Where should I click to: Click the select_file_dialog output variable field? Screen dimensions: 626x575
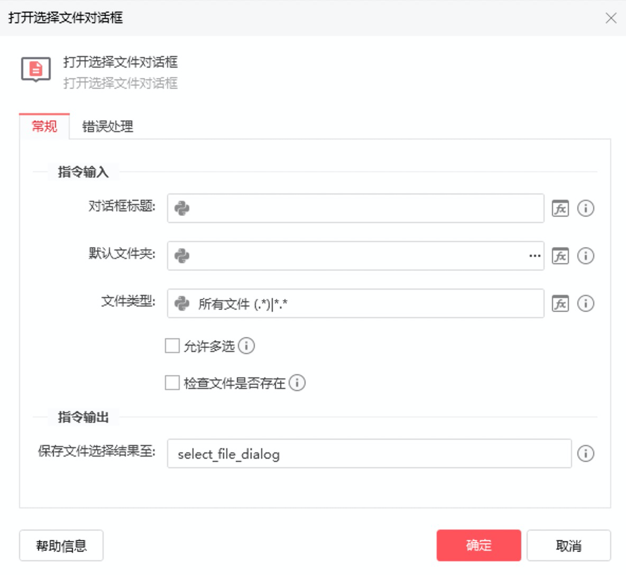click(x=369, y=453)
